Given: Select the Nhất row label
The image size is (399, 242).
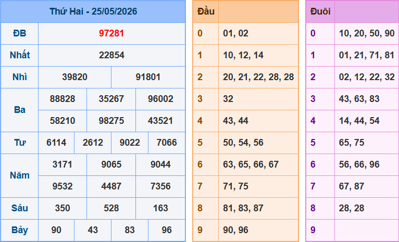Looking at the screenshot, I should 20,55.
